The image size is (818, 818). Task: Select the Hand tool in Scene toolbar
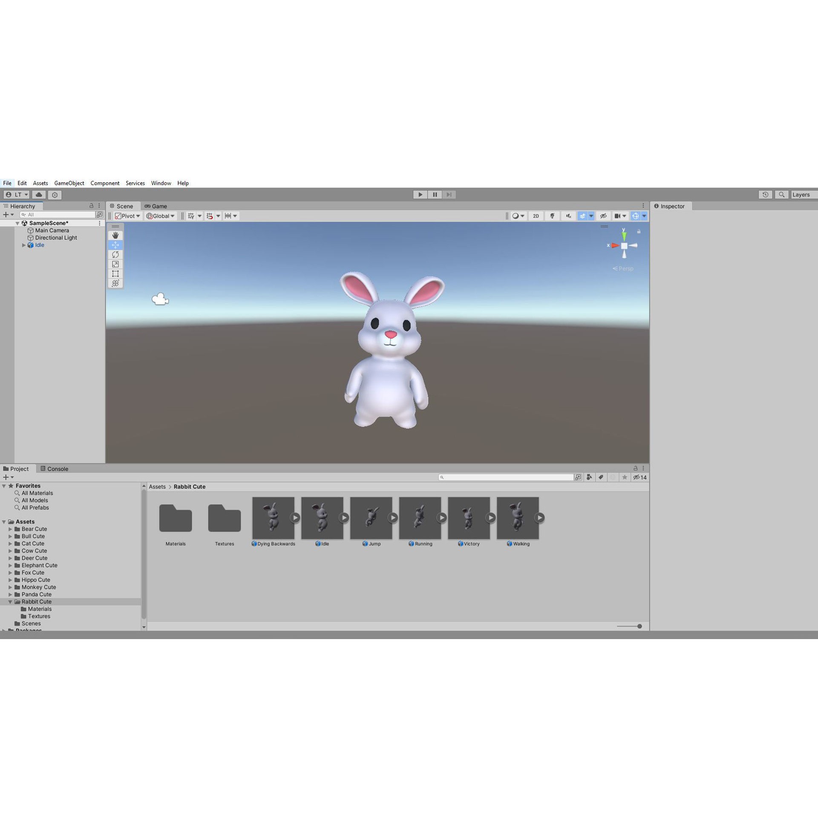(x=115, y=235)
